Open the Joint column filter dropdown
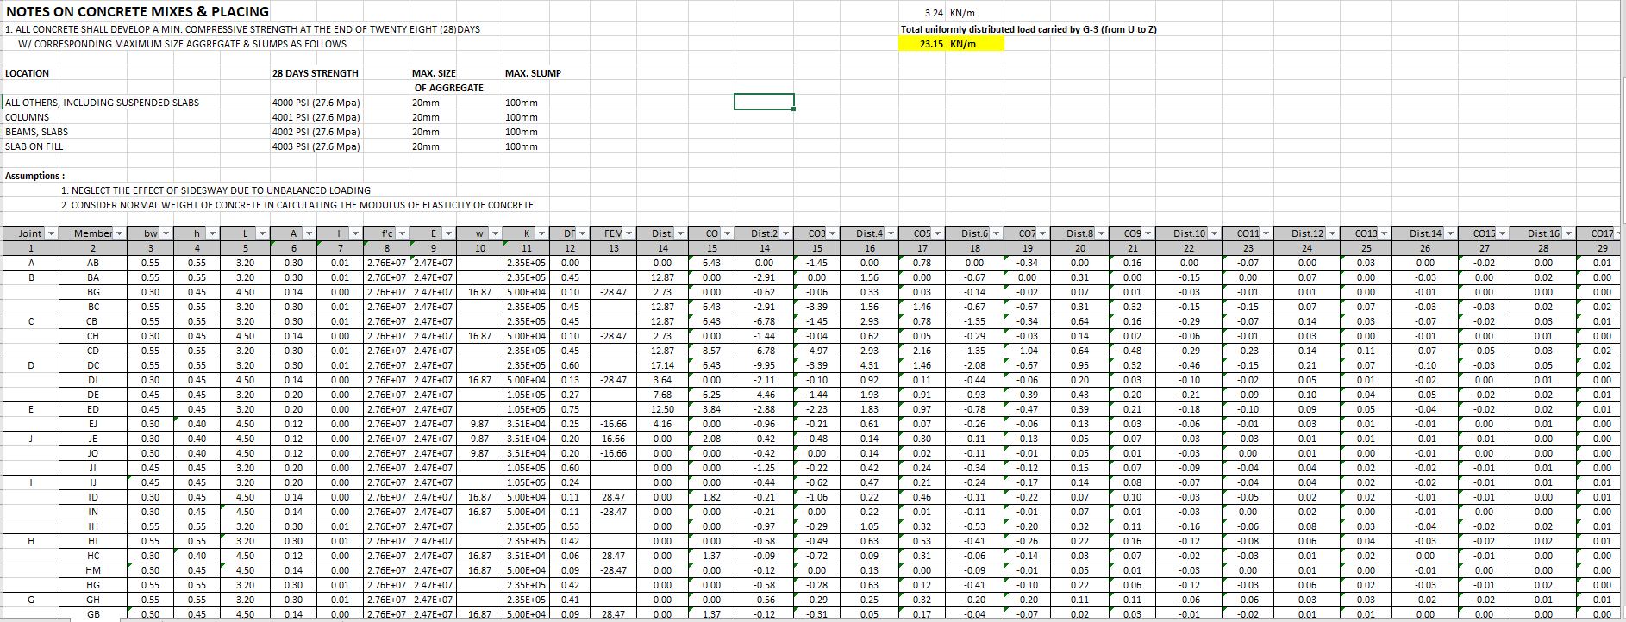1626x622 pixels. click(51, 233)
